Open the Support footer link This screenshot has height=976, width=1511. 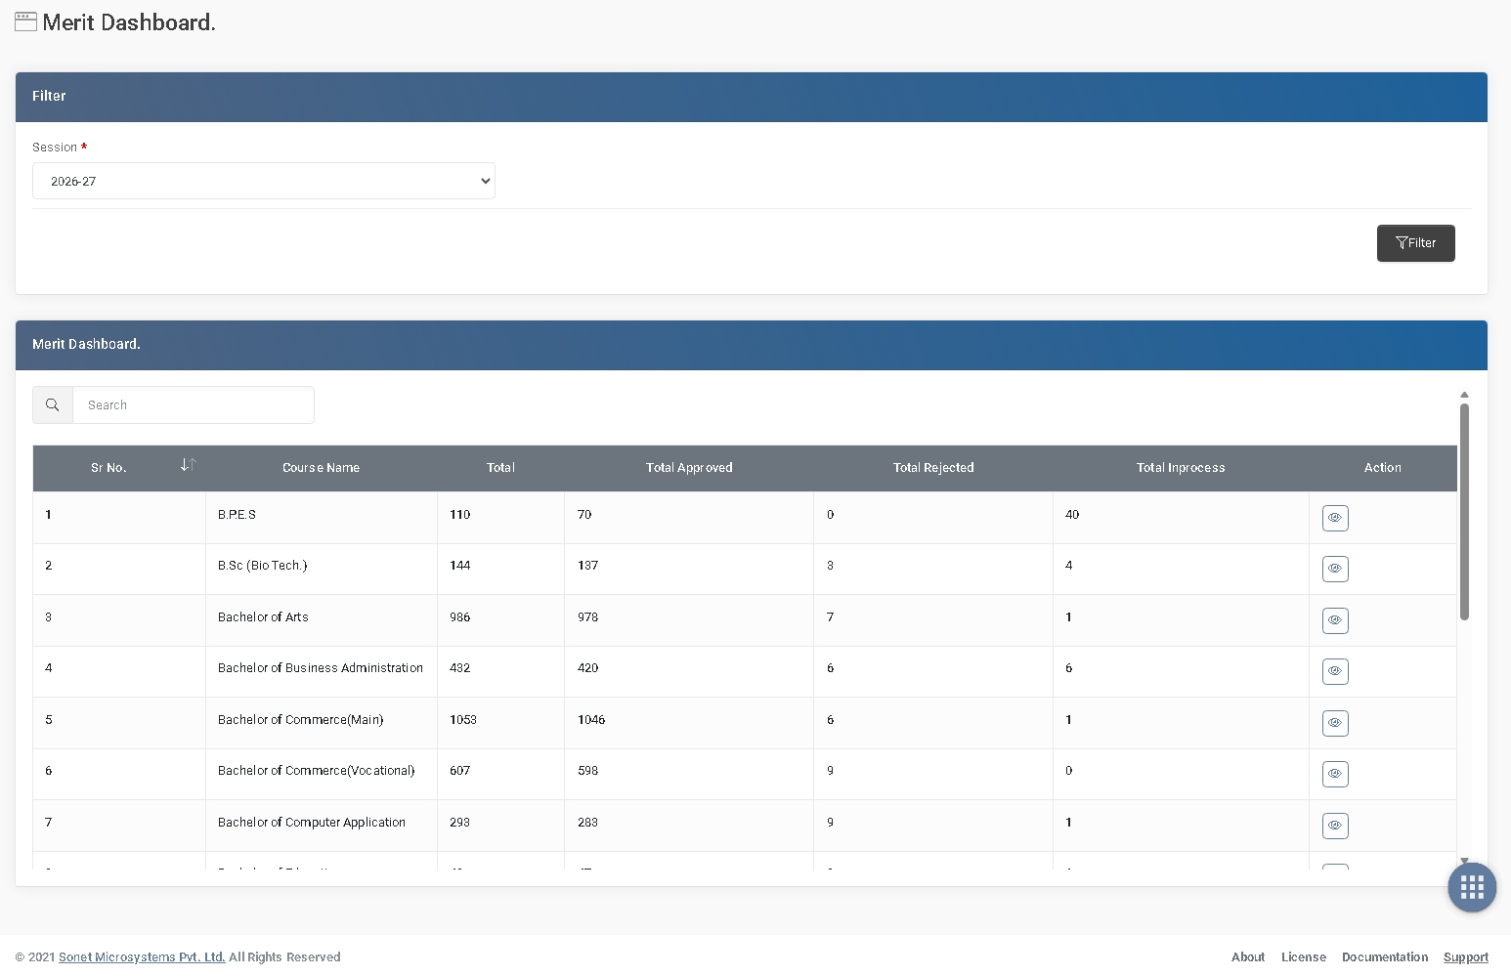[x=1466, y=957]
